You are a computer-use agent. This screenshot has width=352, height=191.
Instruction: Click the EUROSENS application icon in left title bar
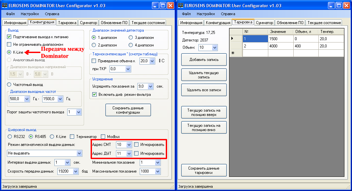[5, 5]
